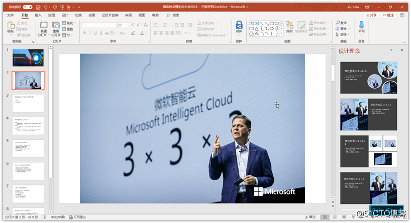Expand the shapes gallery more arrow

click(281, 34)
